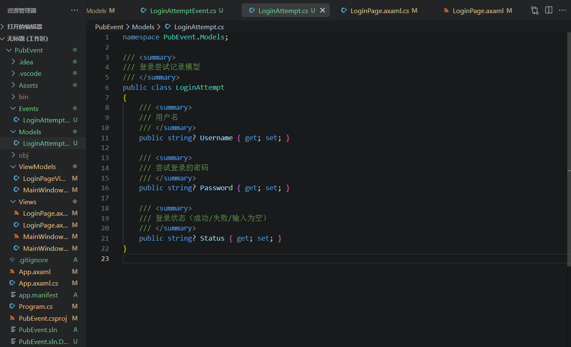Open App.axaml file icon

12,272
